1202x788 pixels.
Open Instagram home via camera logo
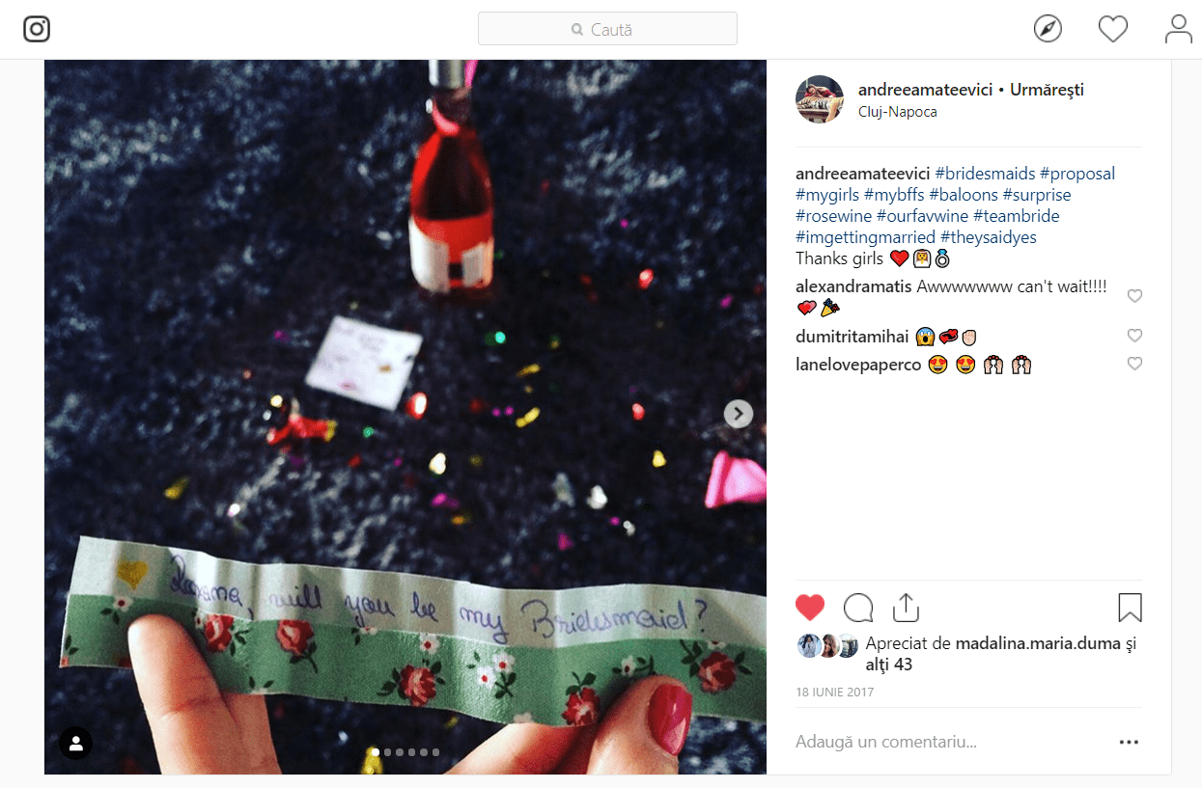point(37,29)
